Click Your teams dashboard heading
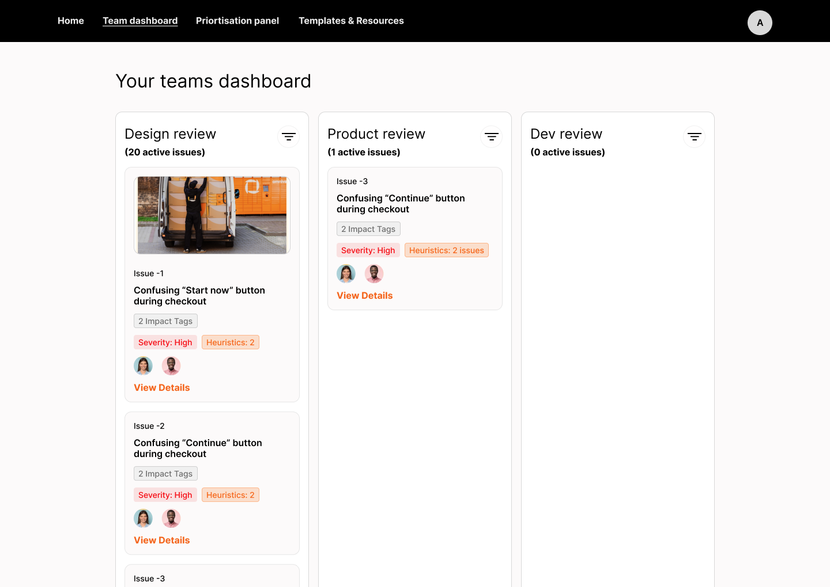Image resolution: width=830 pixels, height=587 pixels. pyautogui.click(x=213, y=81)
